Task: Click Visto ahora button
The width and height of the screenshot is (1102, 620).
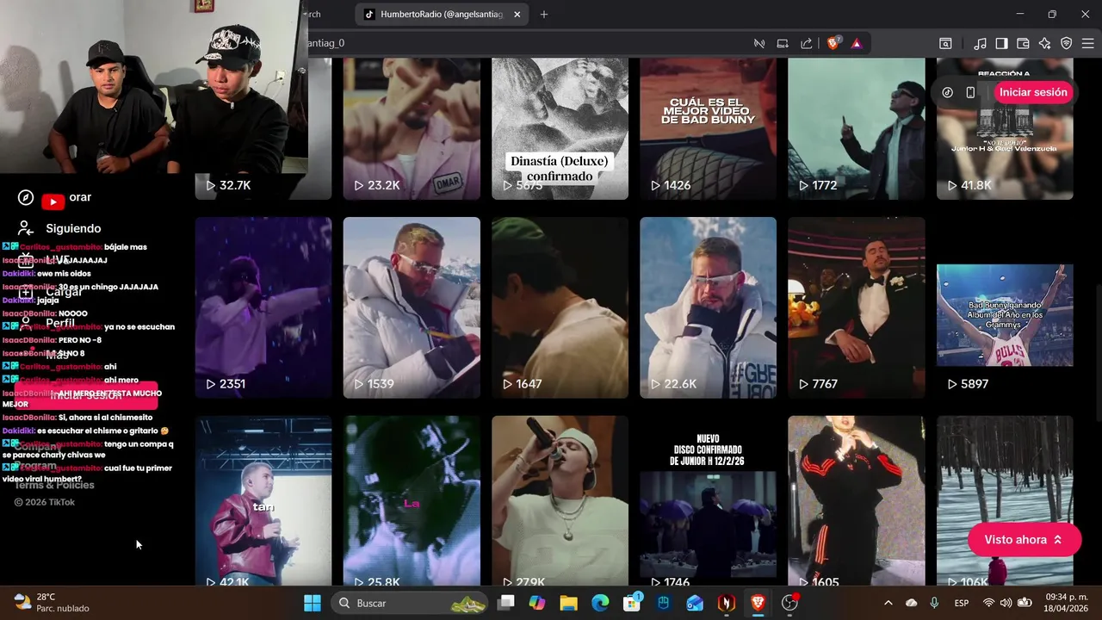Action: [1024, 540]
